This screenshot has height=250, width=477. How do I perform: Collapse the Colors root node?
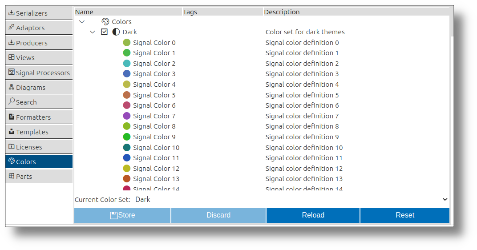click(x=82, y=22)
